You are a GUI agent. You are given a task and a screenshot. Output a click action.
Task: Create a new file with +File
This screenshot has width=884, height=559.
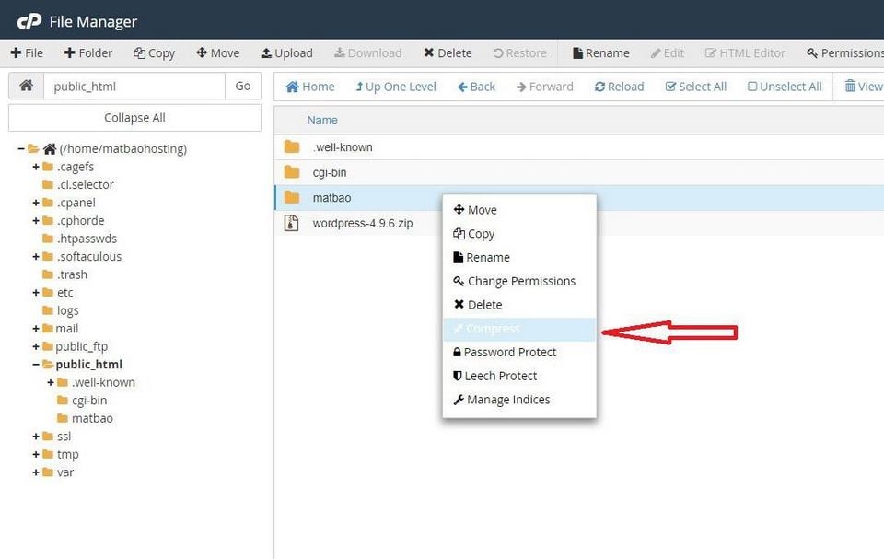[27, 53]
